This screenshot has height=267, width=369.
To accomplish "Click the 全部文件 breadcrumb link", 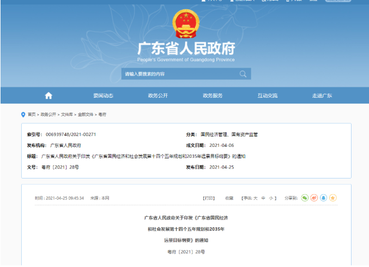I will click(86, 115).
